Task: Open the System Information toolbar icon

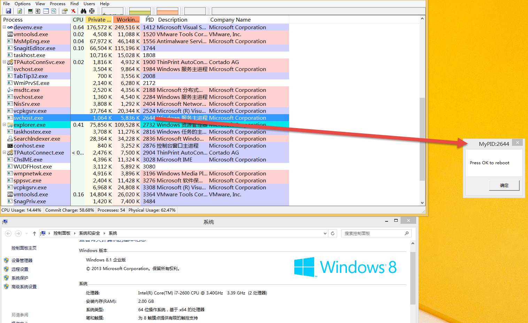Action: coord(30,11)
